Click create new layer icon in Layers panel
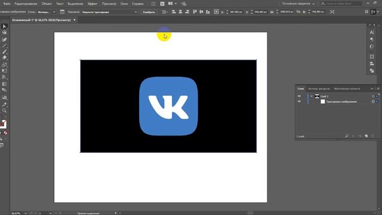 [366, 136]
